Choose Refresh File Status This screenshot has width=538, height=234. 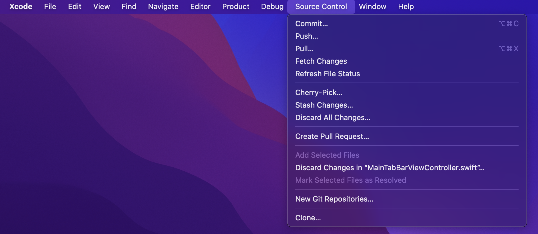[407, 74]
